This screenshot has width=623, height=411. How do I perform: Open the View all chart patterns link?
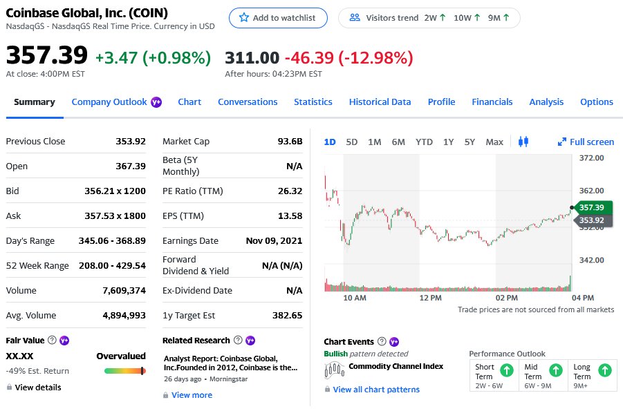click(376, 390)
